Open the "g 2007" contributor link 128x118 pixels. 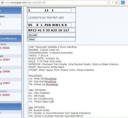[5, 83]
